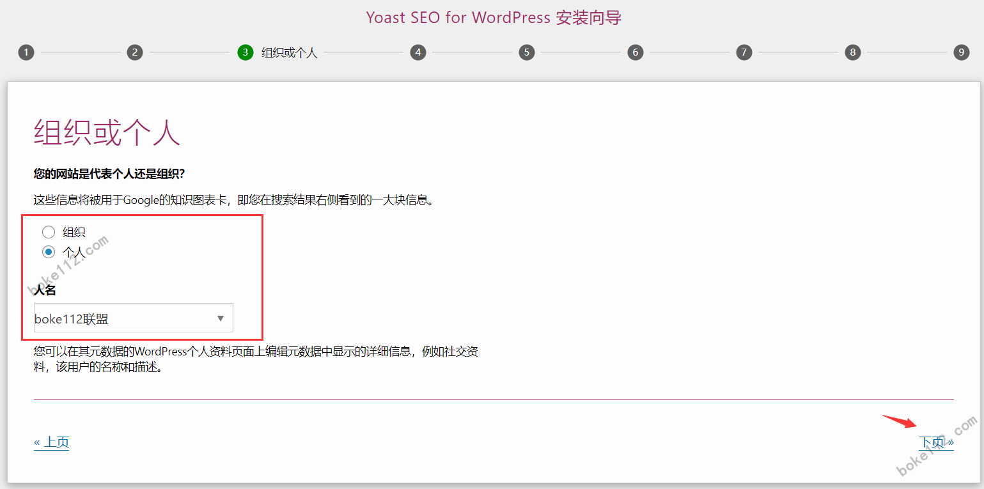Select step 7 in the progress indicator
Image resolution: width=984 pixels, height=489 pixels.
click(x=744, y=52)
